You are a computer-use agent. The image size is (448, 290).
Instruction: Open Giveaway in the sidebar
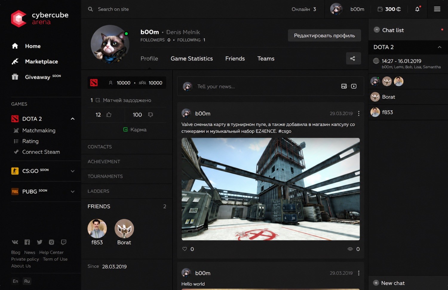pyautogui.click(x=37, y=77)
